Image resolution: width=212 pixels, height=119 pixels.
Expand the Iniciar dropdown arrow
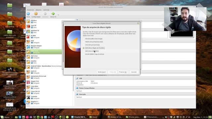(x=58, y=15)
